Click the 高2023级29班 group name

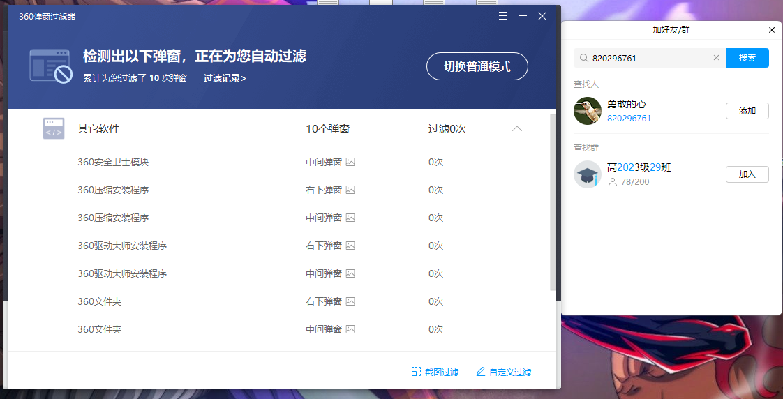(639, 167)
